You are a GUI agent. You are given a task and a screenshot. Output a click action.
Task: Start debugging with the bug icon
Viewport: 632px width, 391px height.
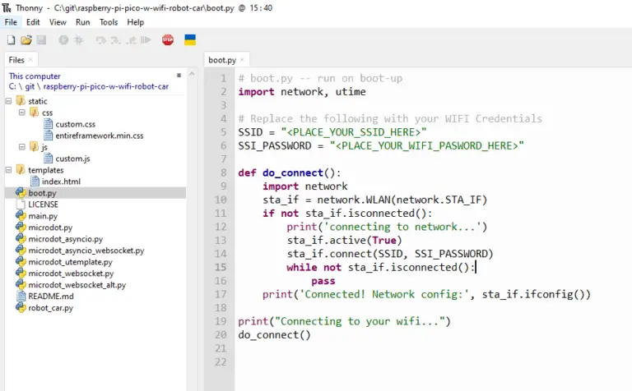tap(78, 39)
